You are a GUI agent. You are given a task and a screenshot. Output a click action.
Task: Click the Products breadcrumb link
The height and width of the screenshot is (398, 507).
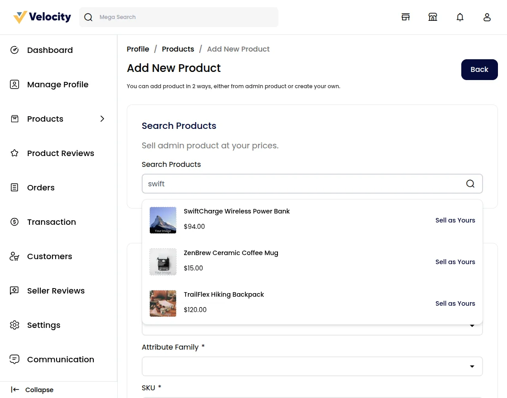tap(178, 49)
